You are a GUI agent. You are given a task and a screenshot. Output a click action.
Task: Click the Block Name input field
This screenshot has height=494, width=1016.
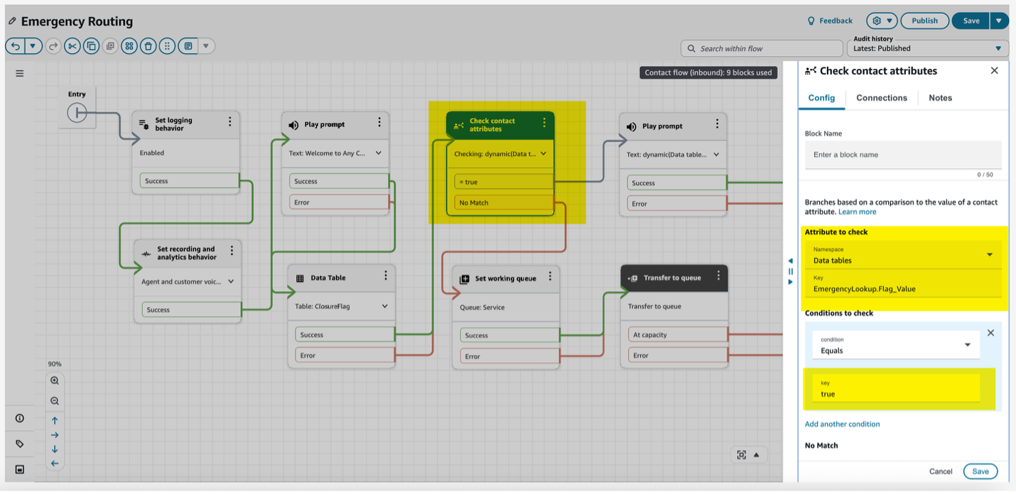point(902,155)
